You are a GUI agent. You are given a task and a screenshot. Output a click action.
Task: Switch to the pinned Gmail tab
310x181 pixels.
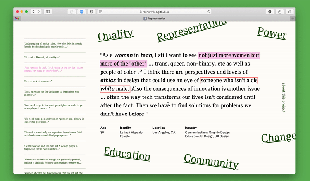[x=17, y=18]
